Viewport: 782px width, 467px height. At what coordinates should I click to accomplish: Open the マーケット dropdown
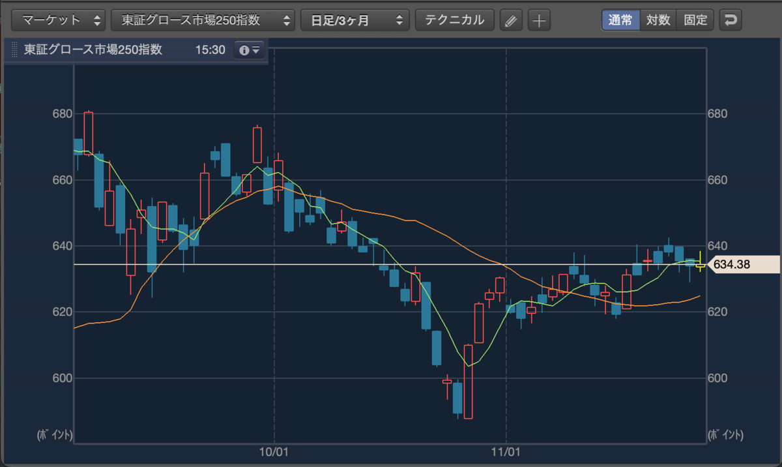(59, 20)
